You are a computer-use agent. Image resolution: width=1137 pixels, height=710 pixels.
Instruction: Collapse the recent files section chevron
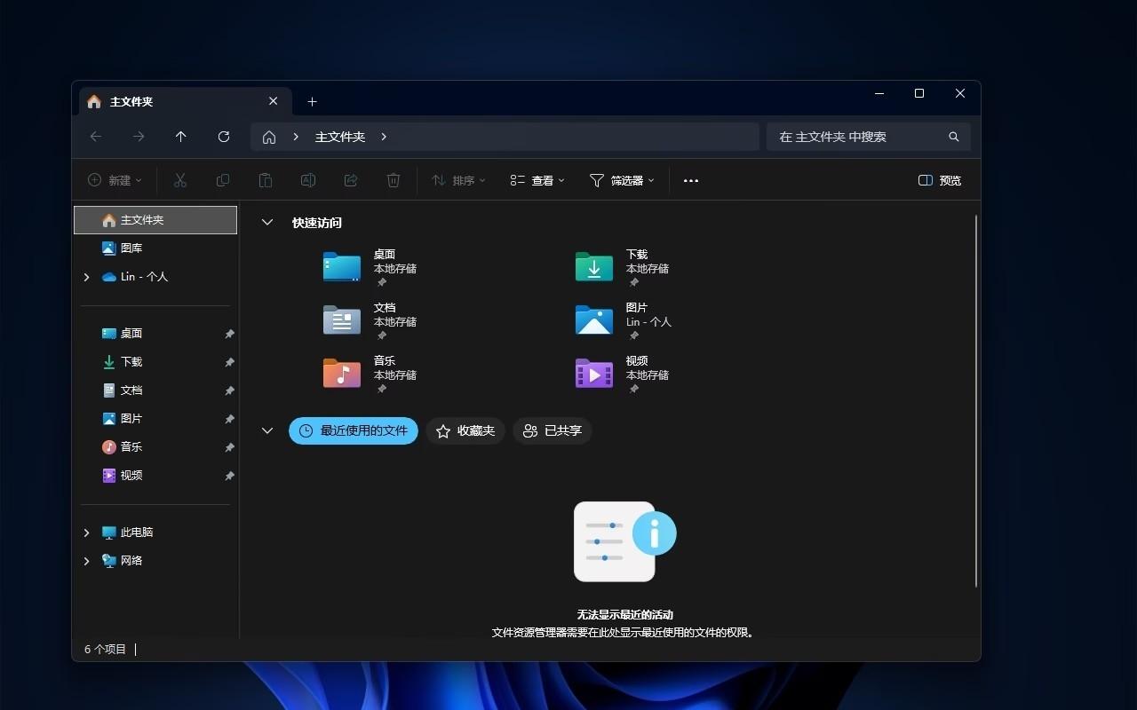pyautogui.click(x=267, y=430)
